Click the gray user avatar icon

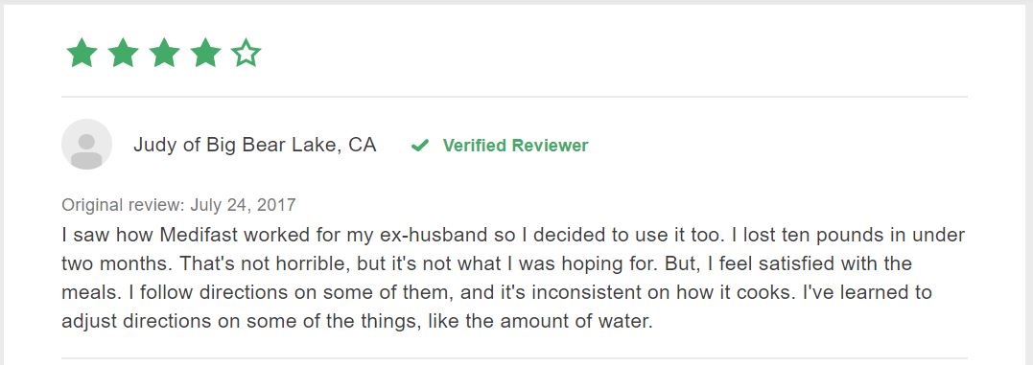[86, 144]
